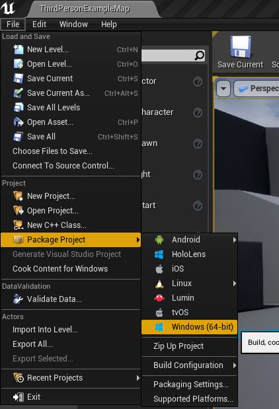Click the New Level icon in File menu
279x409 pixels.
click(19, 50)
